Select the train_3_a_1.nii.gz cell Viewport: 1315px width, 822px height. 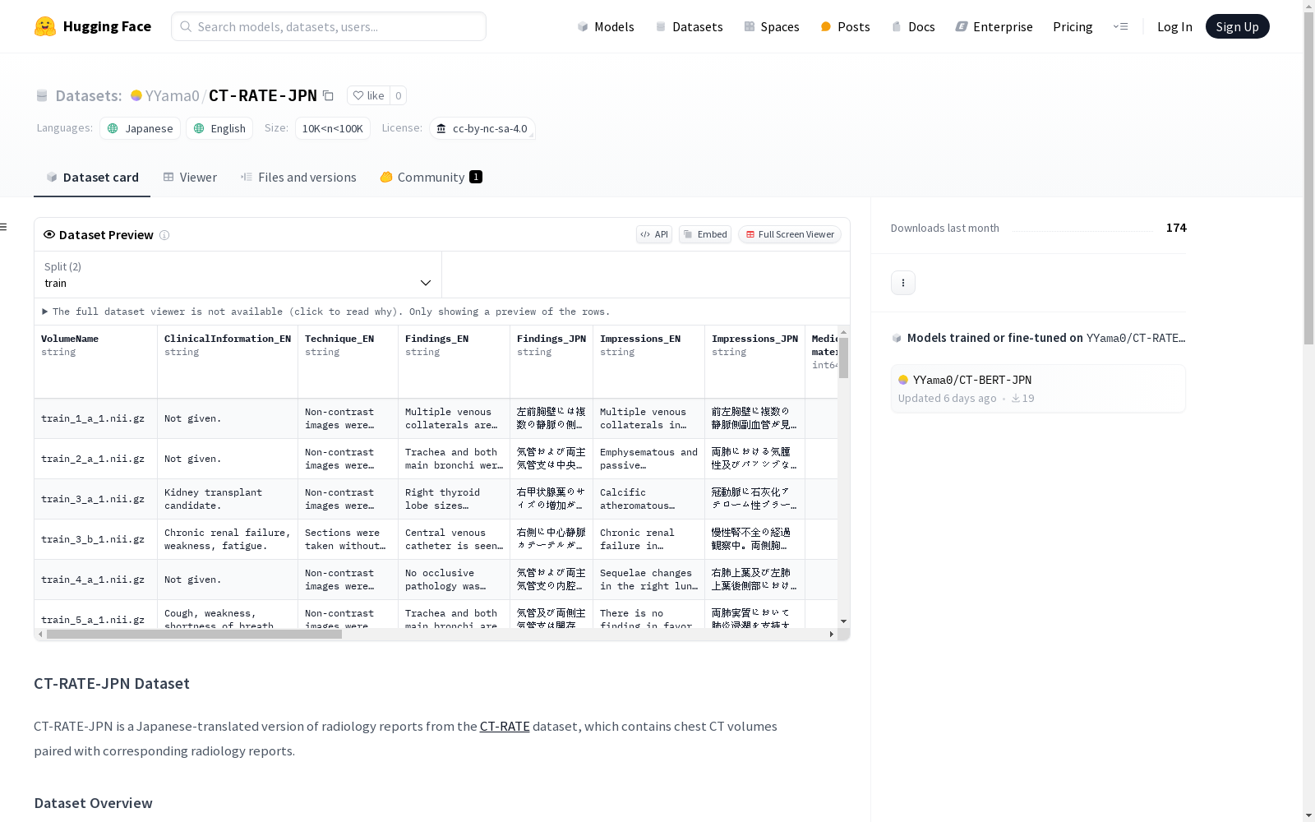pos(95,499)
